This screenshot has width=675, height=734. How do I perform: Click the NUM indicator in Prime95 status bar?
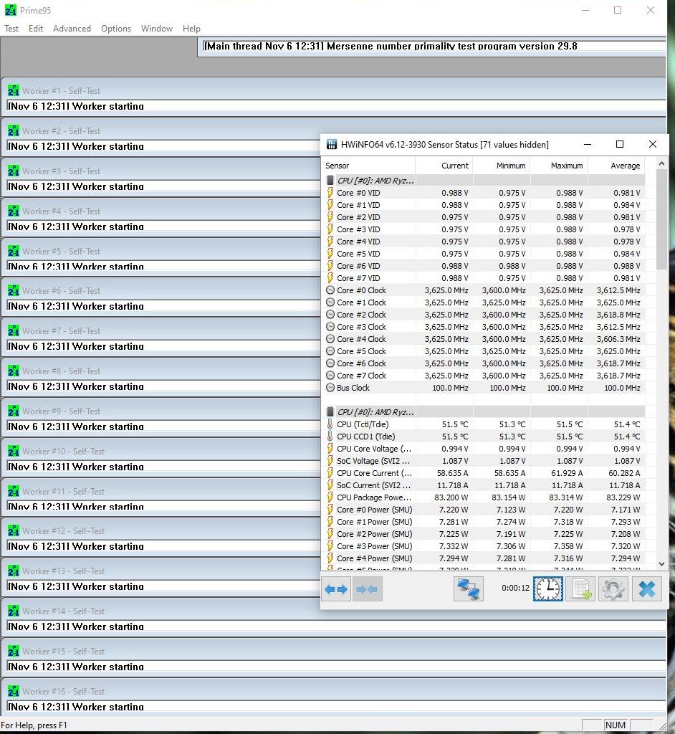point(615,725)
